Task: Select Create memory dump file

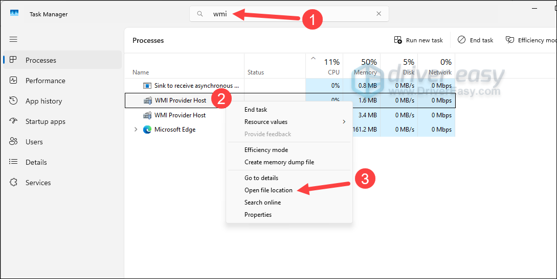Action: (x=289, y=162)
